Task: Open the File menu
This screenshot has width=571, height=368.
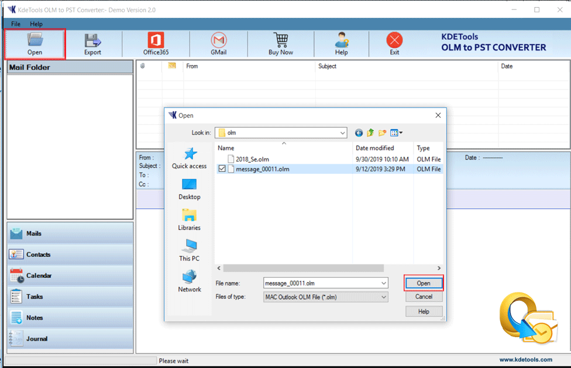Action: coord(16,24)
